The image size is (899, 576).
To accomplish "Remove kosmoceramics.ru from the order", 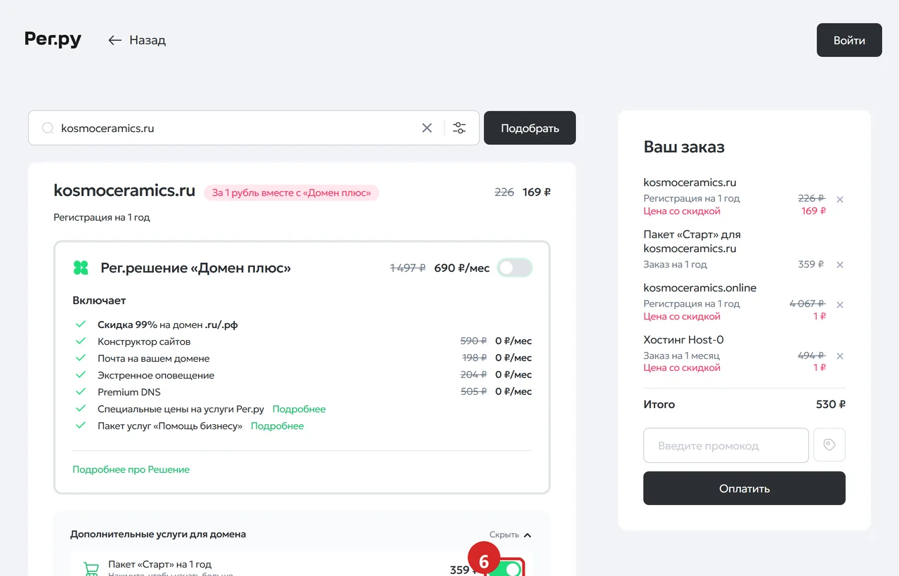I will point(840,199).
